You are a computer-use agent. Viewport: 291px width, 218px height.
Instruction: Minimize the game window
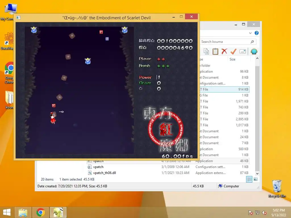[x=174, y=17]
